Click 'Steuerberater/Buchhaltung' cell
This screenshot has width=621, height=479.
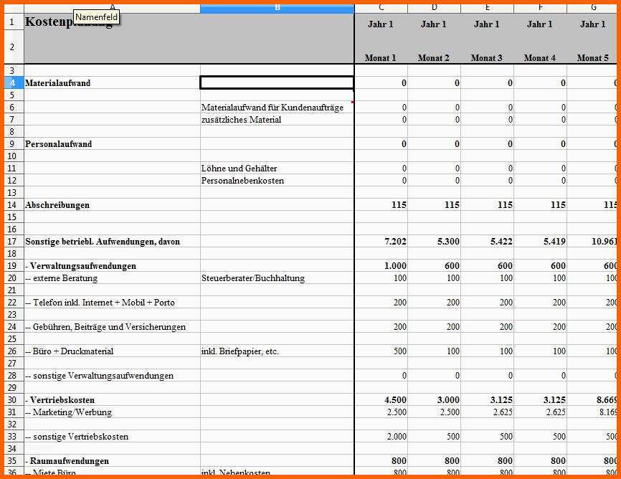tap(278, 278)
